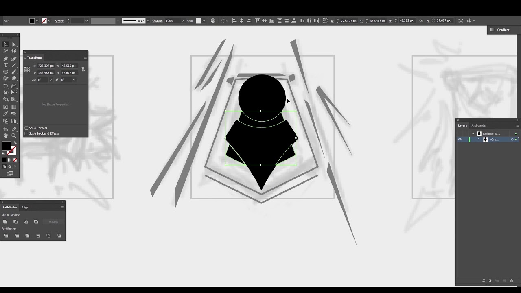This screenshot has width=521, height=293.
Task: Select the Artboard tool
Action: click(x=6, y=129)
